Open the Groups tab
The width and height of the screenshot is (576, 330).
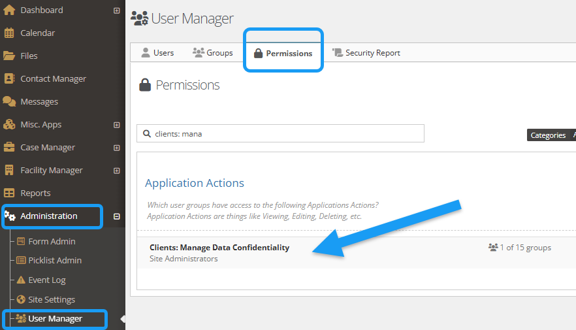click(213, 53)
